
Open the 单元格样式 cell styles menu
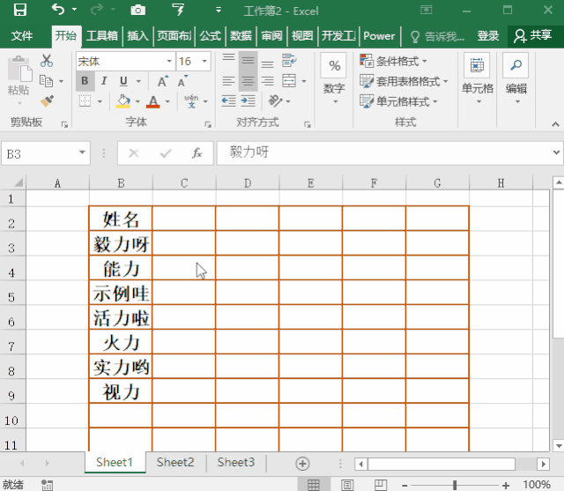point(398,101)
